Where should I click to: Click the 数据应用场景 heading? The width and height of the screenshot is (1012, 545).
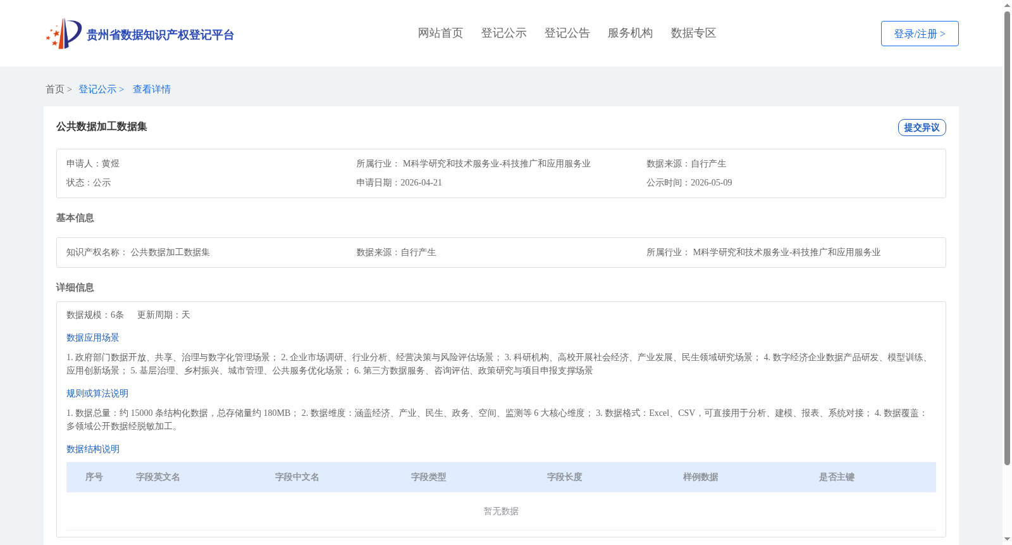(x=93, y=337)
